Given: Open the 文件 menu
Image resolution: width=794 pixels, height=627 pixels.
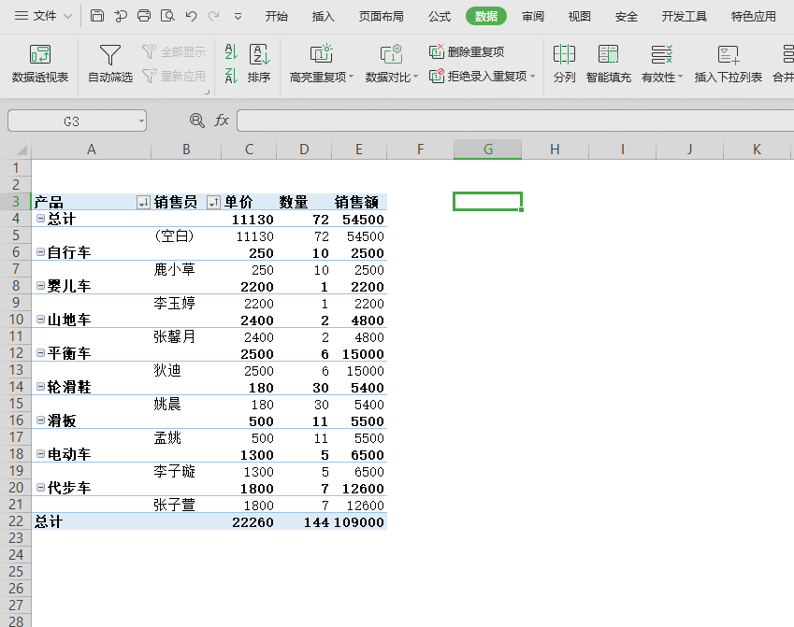Looking at the screenshot, I should pyautogui.click(x=43, y=16).
